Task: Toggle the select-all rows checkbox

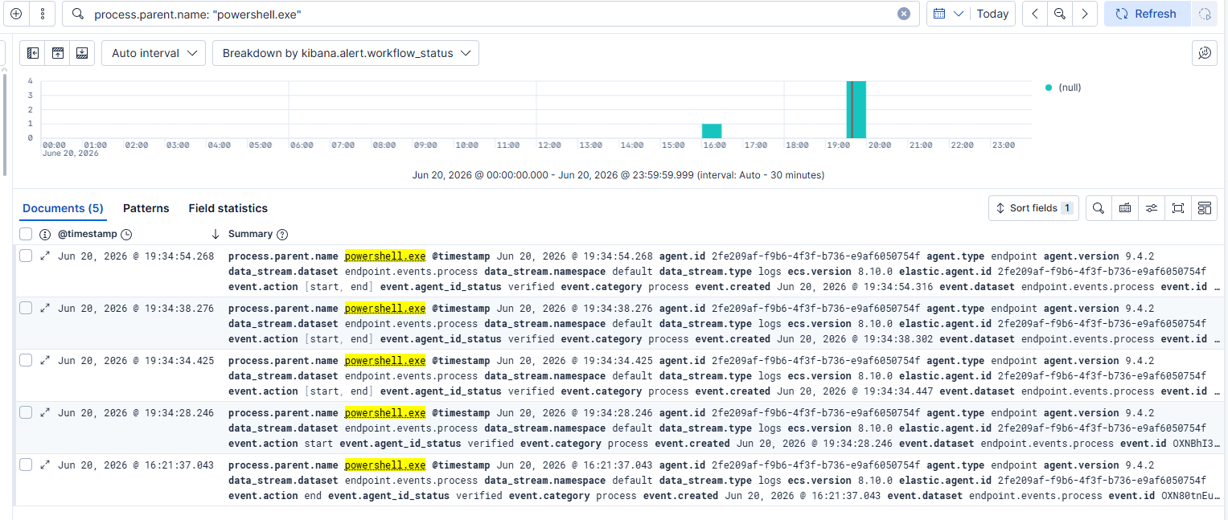Action: 26,234
